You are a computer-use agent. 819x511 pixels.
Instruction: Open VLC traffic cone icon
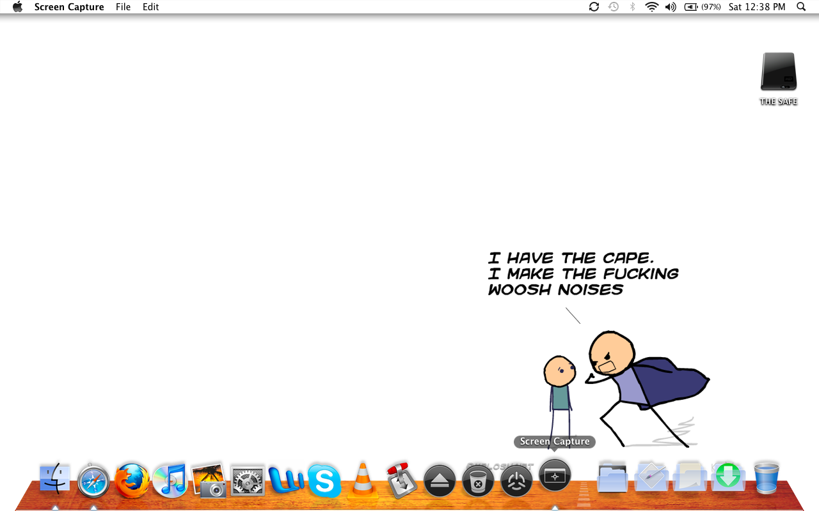coord(363,480)
